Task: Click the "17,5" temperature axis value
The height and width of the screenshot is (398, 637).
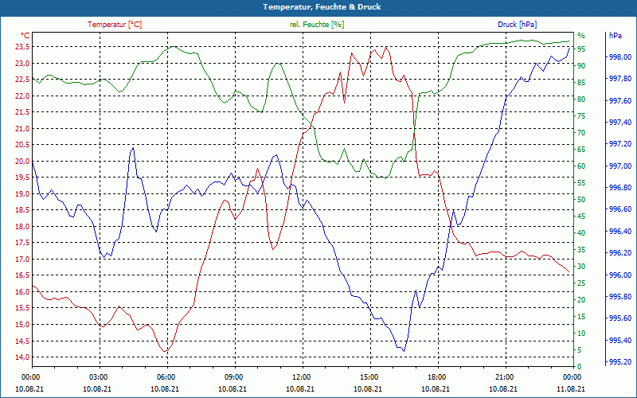Action: pos(22,243)
